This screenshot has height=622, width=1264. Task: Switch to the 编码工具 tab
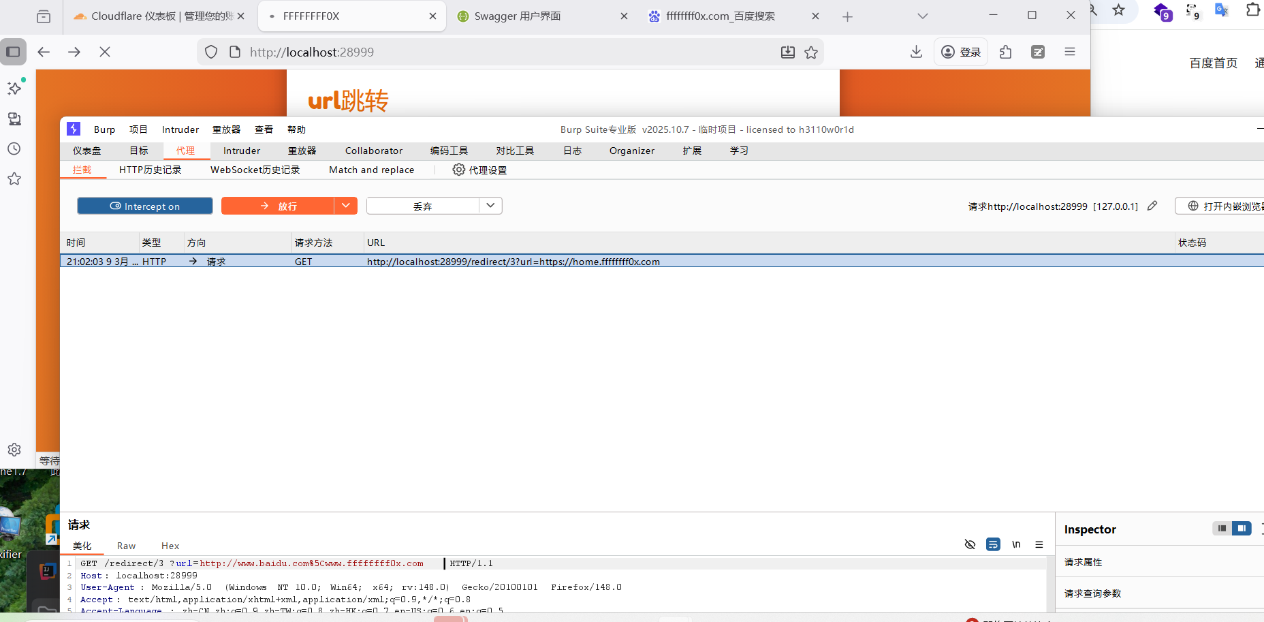(449, 151)
